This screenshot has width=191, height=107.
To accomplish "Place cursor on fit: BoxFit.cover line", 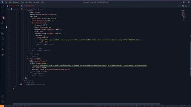I will (x=40, y=67).
